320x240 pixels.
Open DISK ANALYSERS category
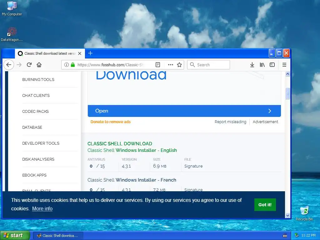(x=38, y=159)
